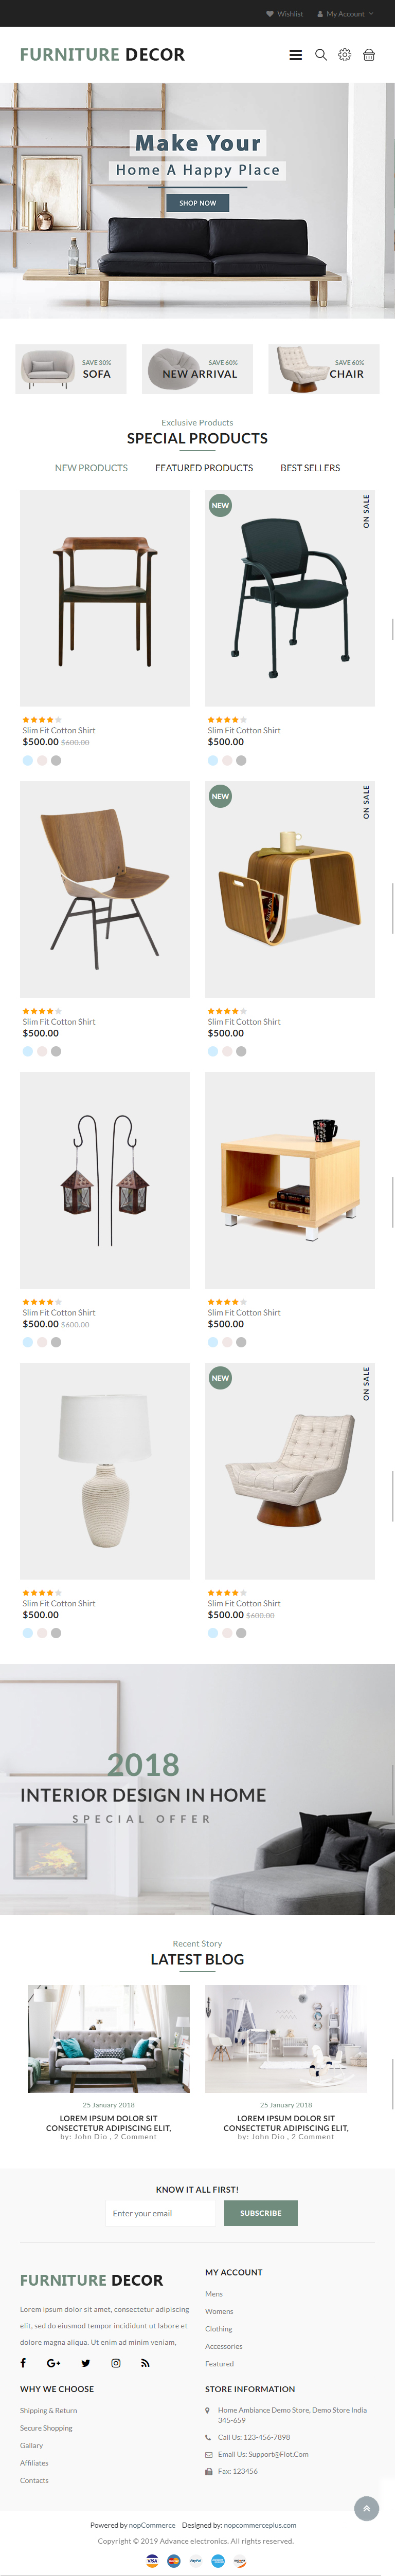Open the Wishlist link in top bar
This screenshot has width=395, height=2576.
click(x=285, y=14)
